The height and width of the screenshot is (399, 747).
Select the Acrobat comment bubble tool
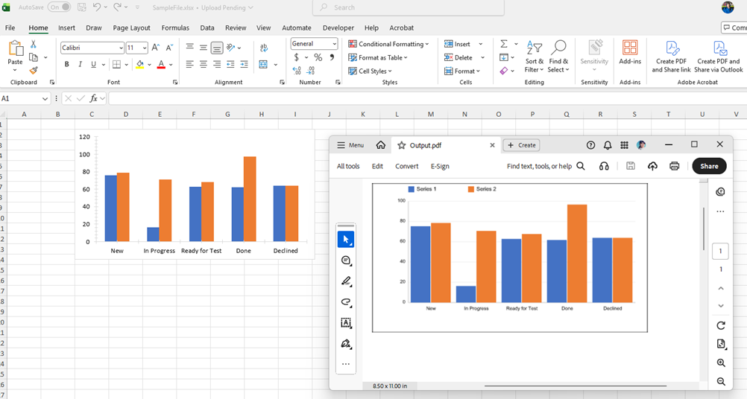(346, 261)
